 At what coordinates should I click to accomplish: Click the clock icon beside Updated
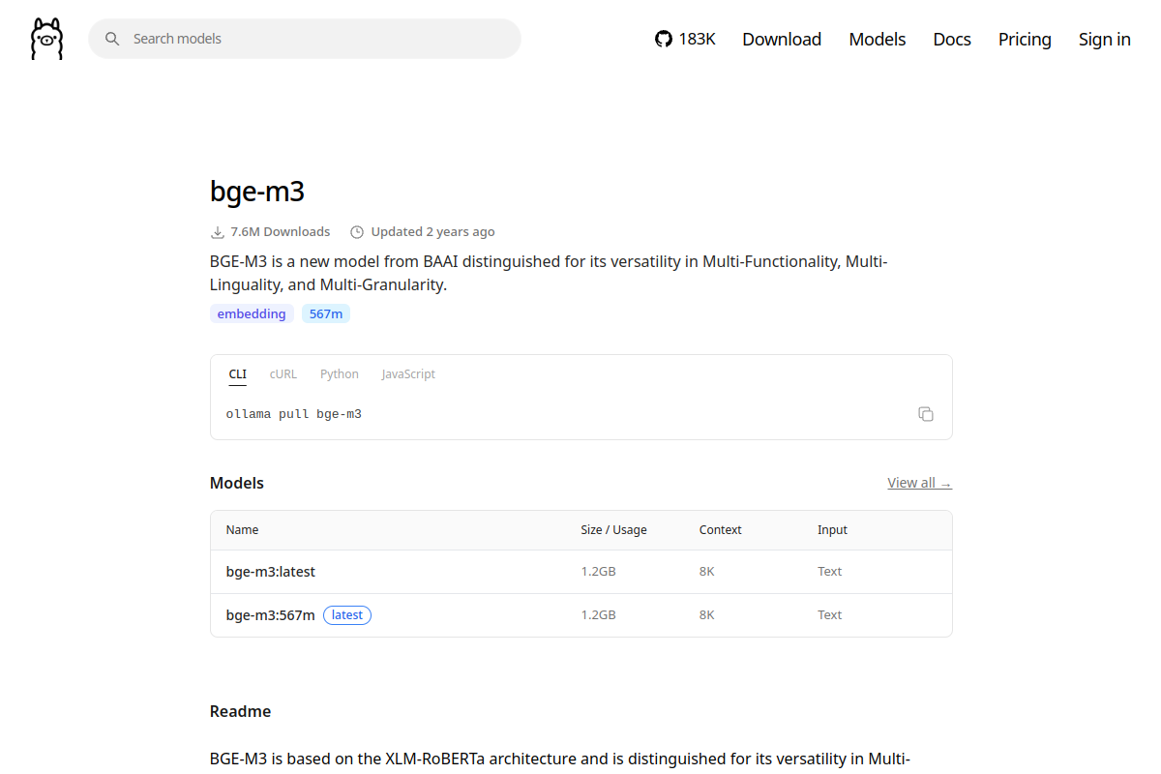tap(357, 232)
